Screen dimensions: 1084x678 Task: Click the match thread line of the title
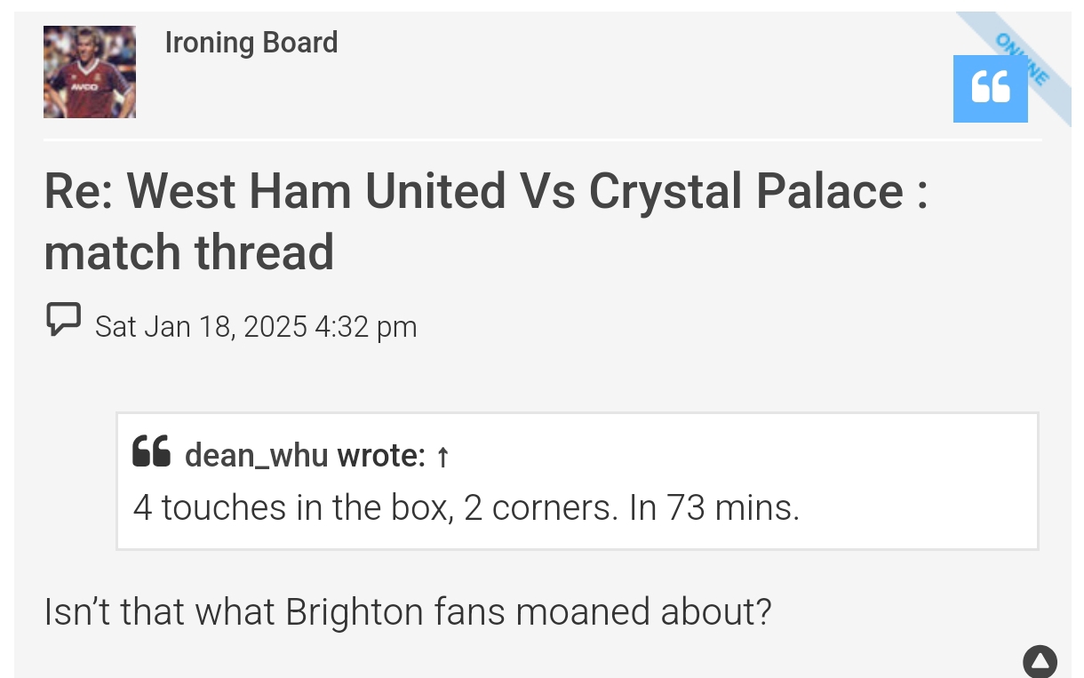(x=189, y=252)
